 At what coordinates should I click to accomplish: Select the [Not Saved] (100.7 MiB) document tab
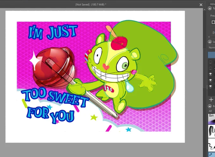click(x=91, y=4)
